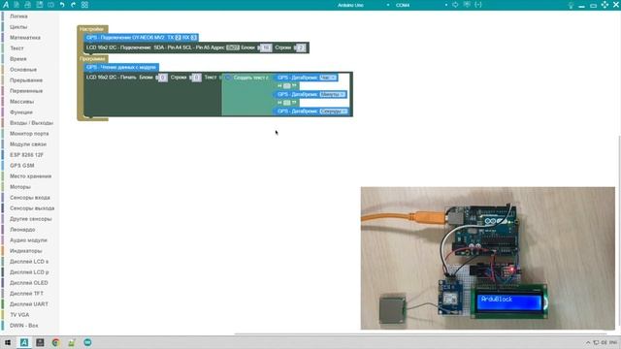Open Chrome from the taskbar
The height and width of the screenshot is (349, 621).
tap(55, 342)
